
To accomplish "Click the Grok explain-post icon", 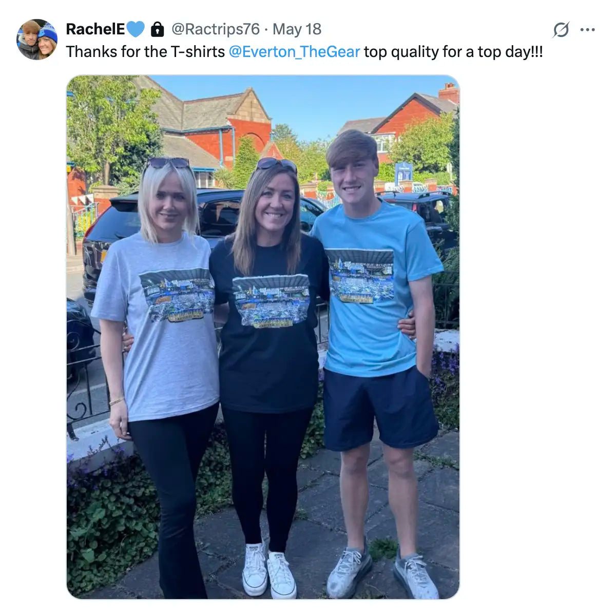I will [x=561, y=30].
